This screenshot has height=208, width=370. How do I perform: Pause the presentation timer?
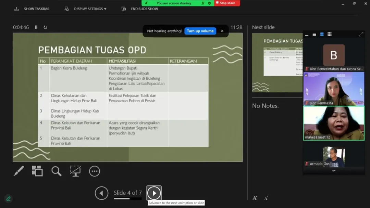pyautogui.click(x=36, y=27)
